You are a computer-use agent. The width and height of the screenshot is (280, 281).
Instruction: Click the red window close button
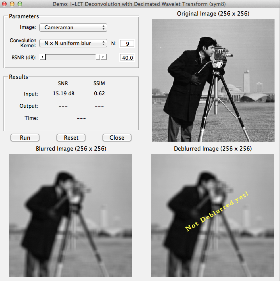point(4,4)
